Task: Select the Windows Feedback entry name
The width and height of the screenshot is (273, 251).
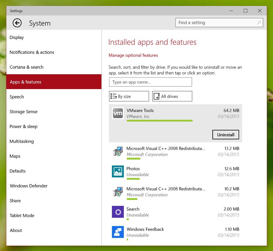Action: tap(145, 229)
